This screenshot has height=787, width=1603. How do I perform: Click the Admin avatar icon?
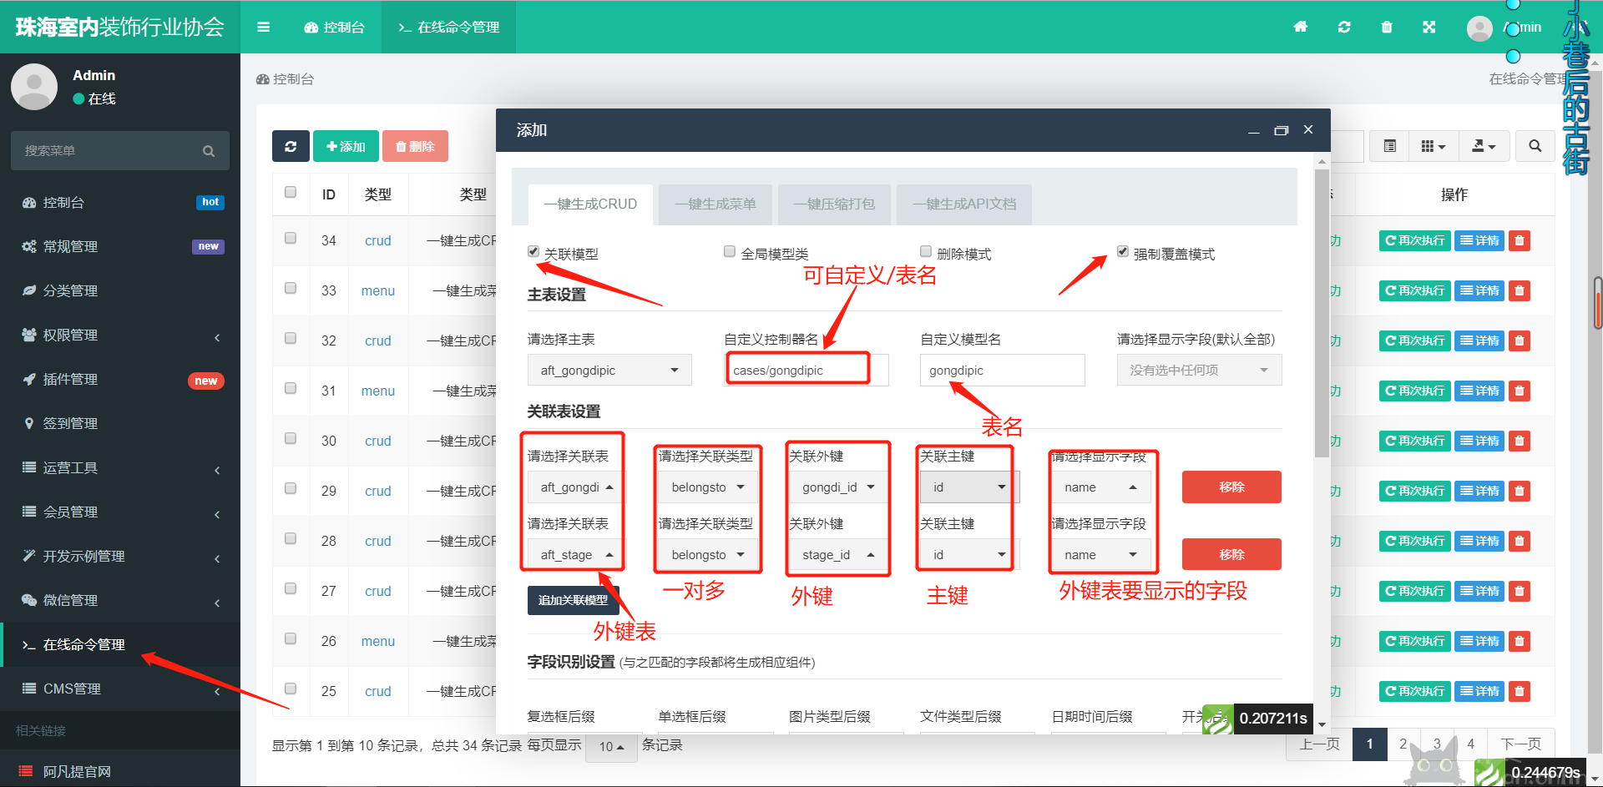tap(1479, 27)
